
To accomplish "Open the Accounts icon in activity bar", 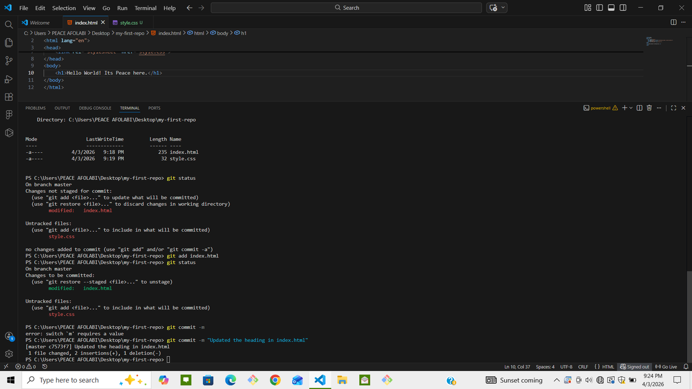I will point(8,336).
